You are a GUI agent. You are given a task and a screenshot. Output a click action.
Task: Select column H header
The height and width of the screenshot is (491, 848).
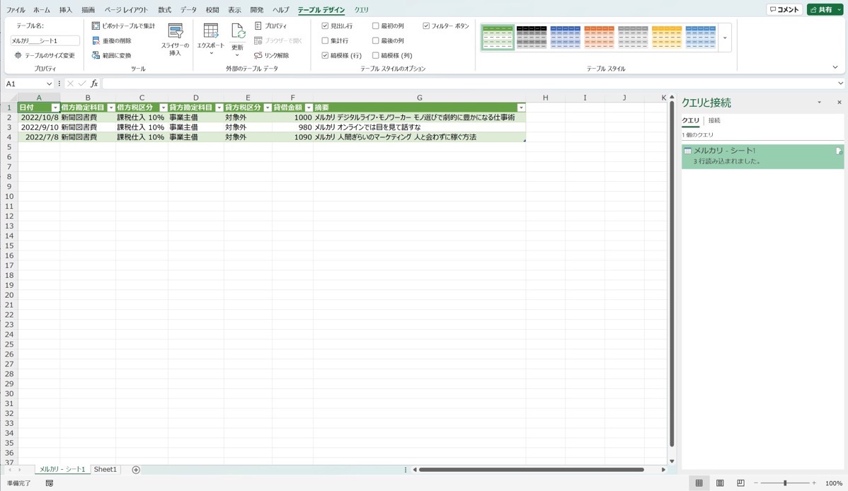click(x=545, y=98)
